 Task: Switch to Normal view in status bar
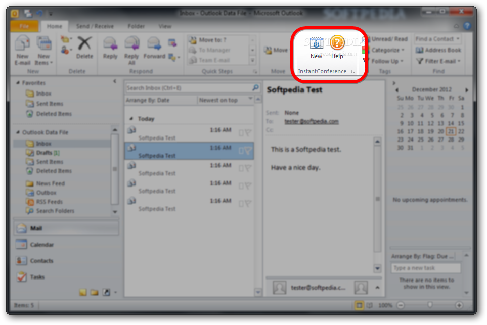(359, 305)
